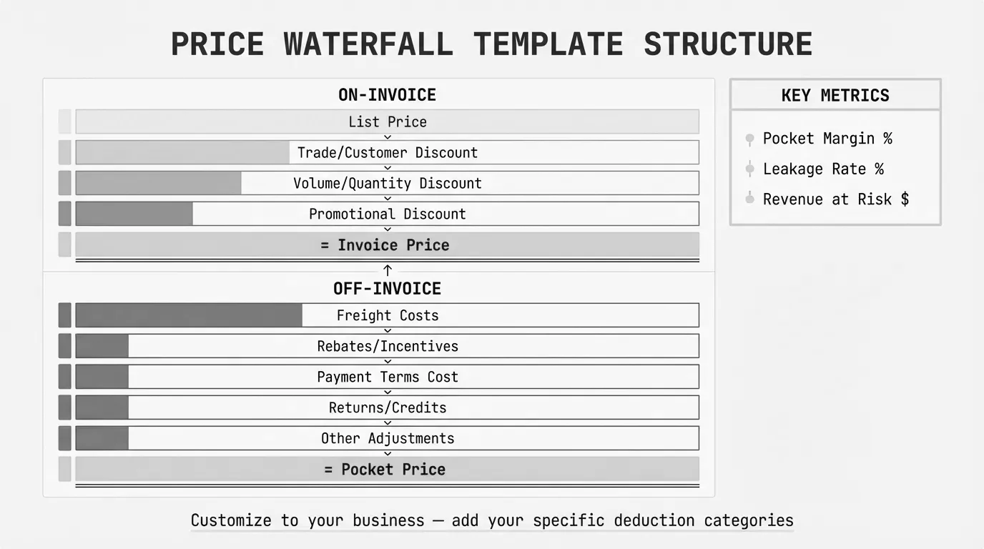Expand the chevron below the List Price row
984x549 pixels.
click(x=388, y=137)
